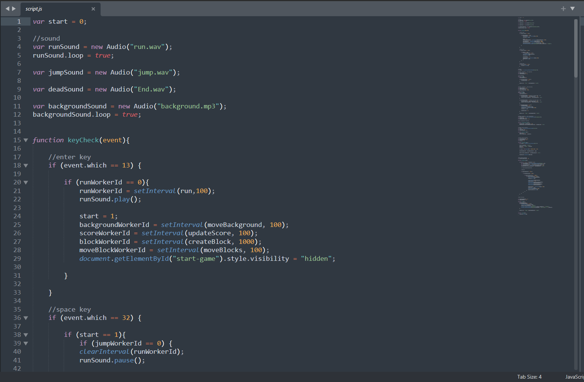584x382 pixels.
Task: Click the "background.mp3" string
Action: 188,106
